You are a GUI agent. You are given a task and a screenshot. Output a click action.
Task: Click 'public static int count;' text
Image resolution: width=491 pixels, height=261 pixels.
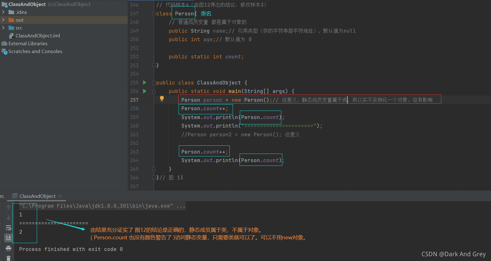[x=206, y=57]
